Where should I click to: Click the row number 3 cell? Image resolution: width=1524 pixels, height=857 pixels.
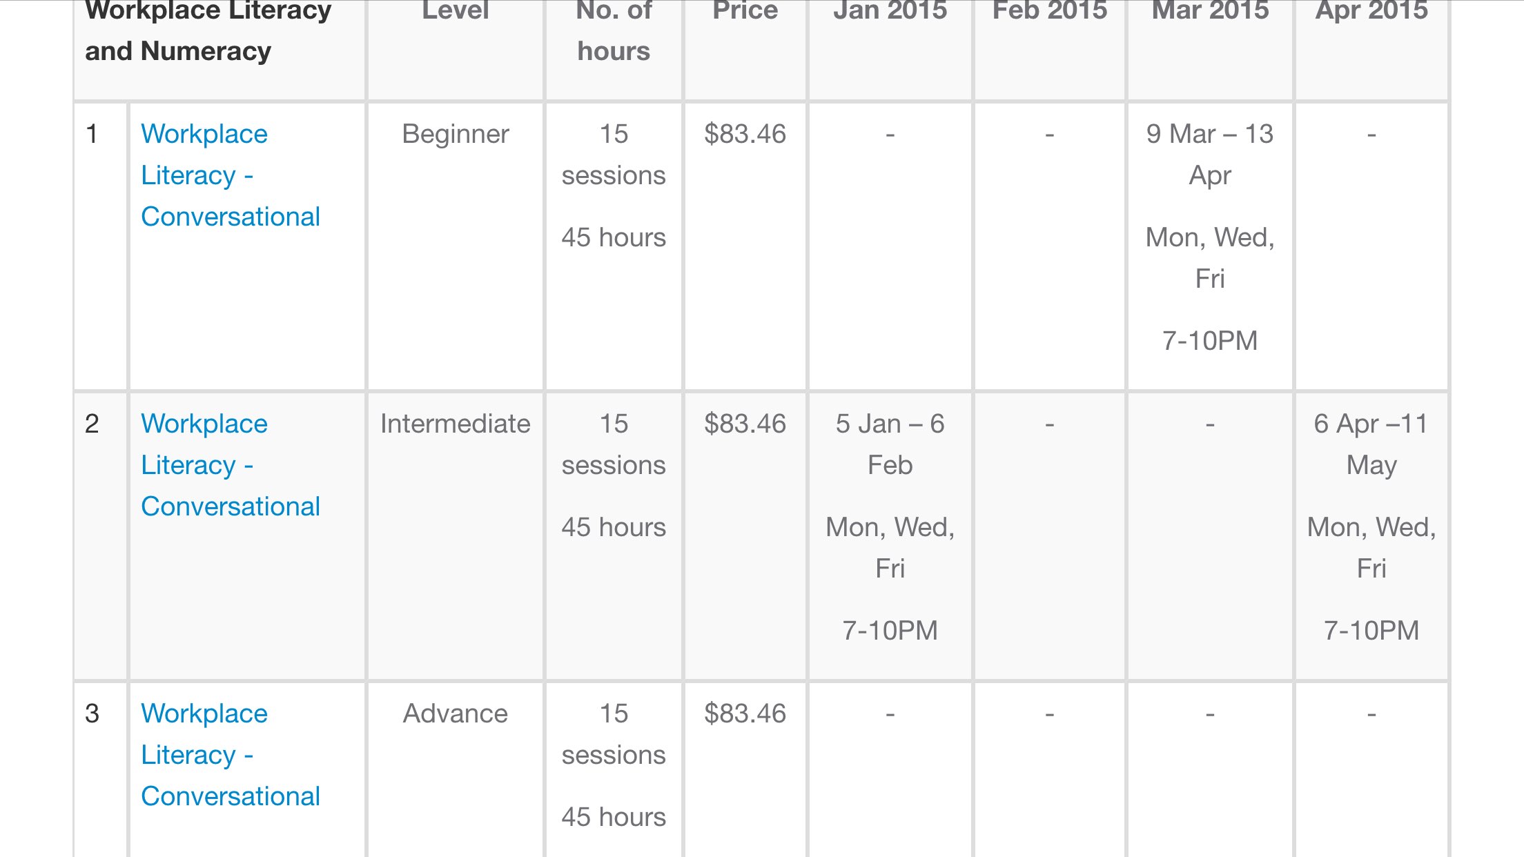[92, 713]
